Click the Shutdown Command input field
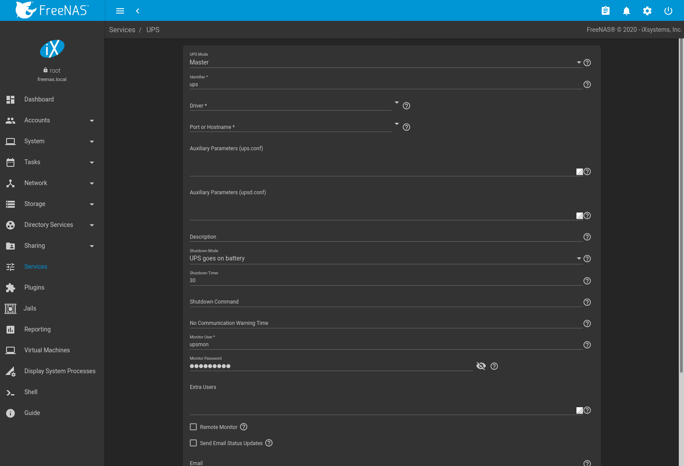The height and width of the screenshot is (466, 684). coord(386,302)
